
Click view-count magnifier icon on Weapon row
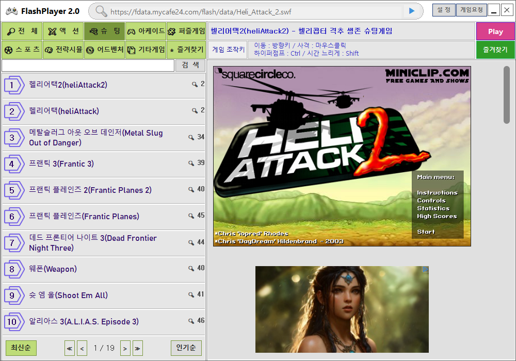[x=191, y=269]
